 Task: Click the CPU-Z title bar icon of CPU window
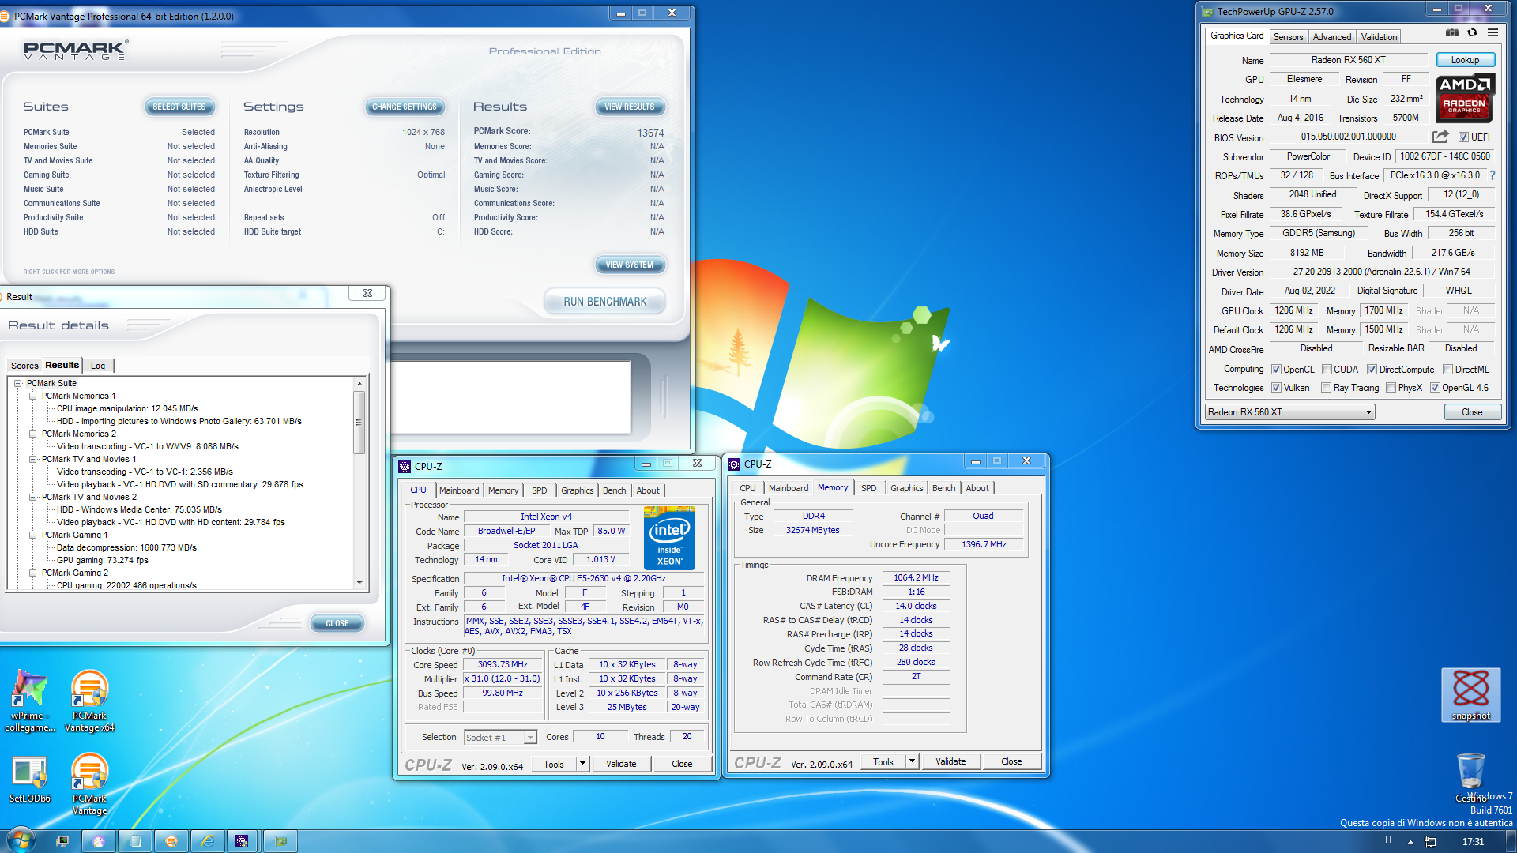point(405,466)
